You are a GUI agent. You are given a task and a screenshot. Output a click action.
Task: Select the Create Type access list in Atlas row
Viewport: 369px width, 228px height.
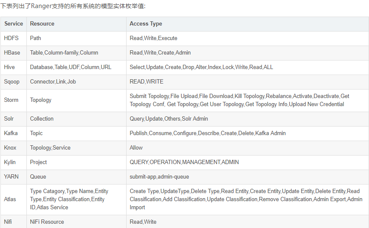pyautogui.click(x=247, y=199)
